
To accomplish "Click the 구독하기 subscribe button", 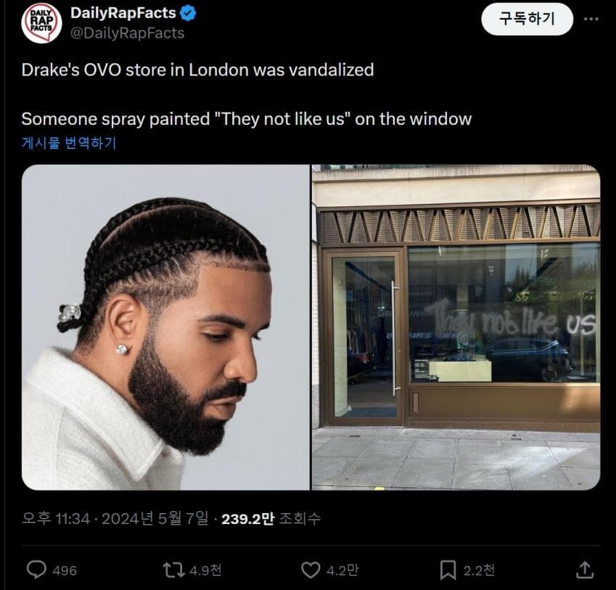I will [527, 19].
